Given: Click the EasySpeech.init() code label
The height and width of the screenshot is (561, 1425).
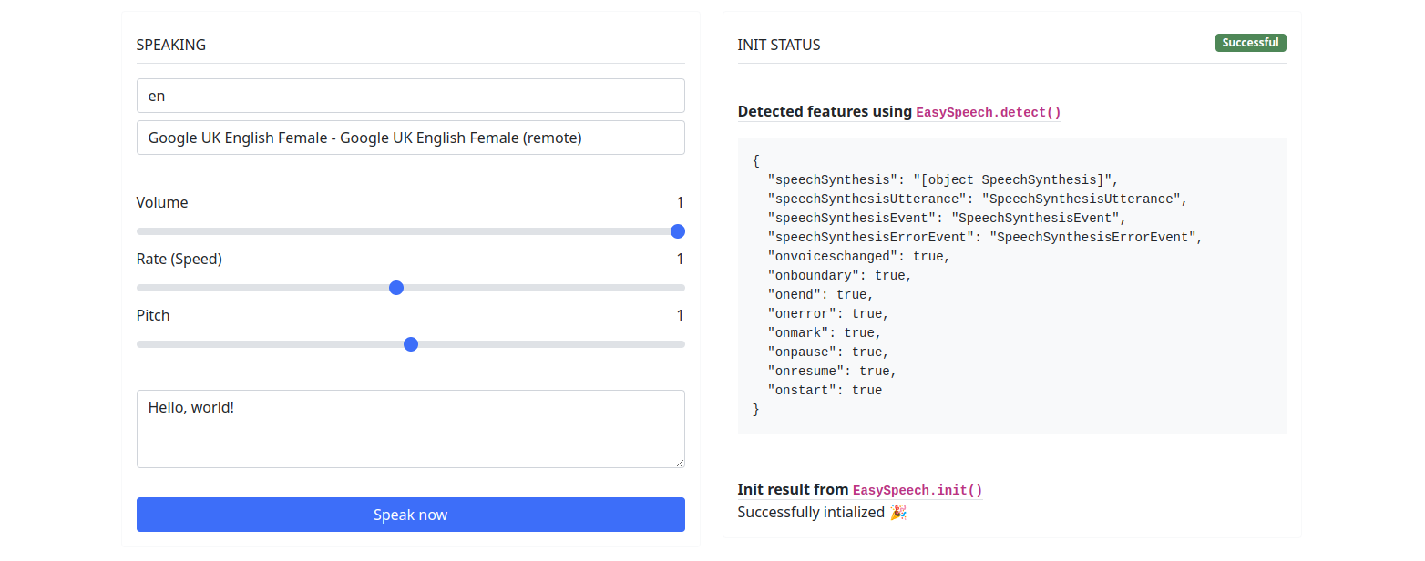Looking at the screenshot, I should (x=918, y=491).
